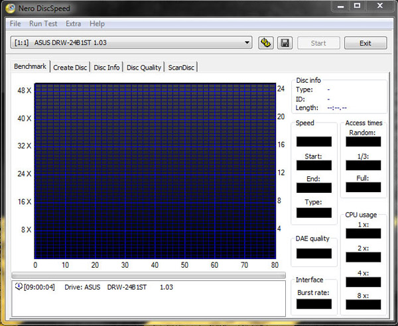Click the CPU usage 2 x value box
The width and height of the screenshot is (398, 326).
364,257
